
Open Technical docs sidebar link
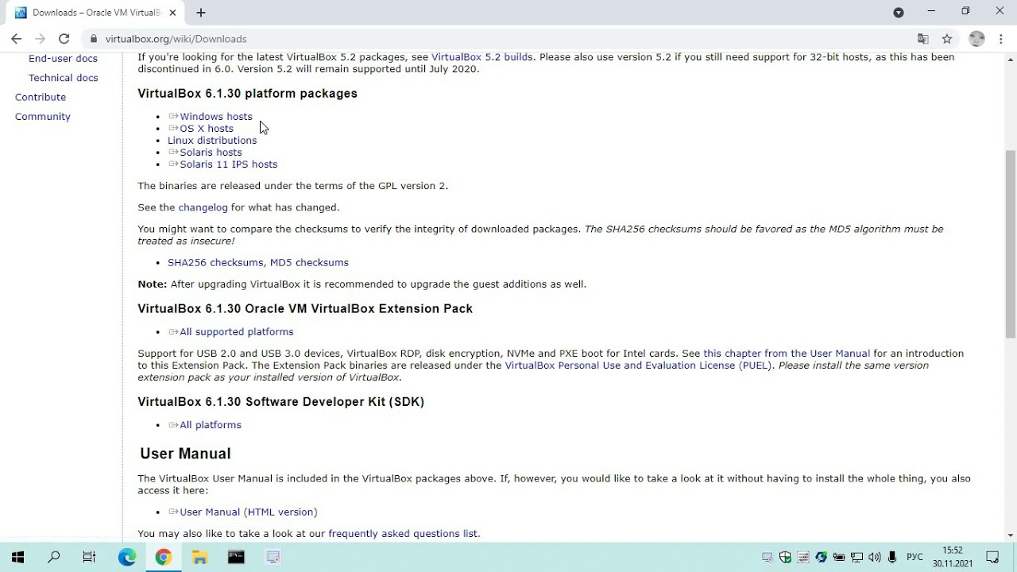pyautogui.click(x=63, y=78)
